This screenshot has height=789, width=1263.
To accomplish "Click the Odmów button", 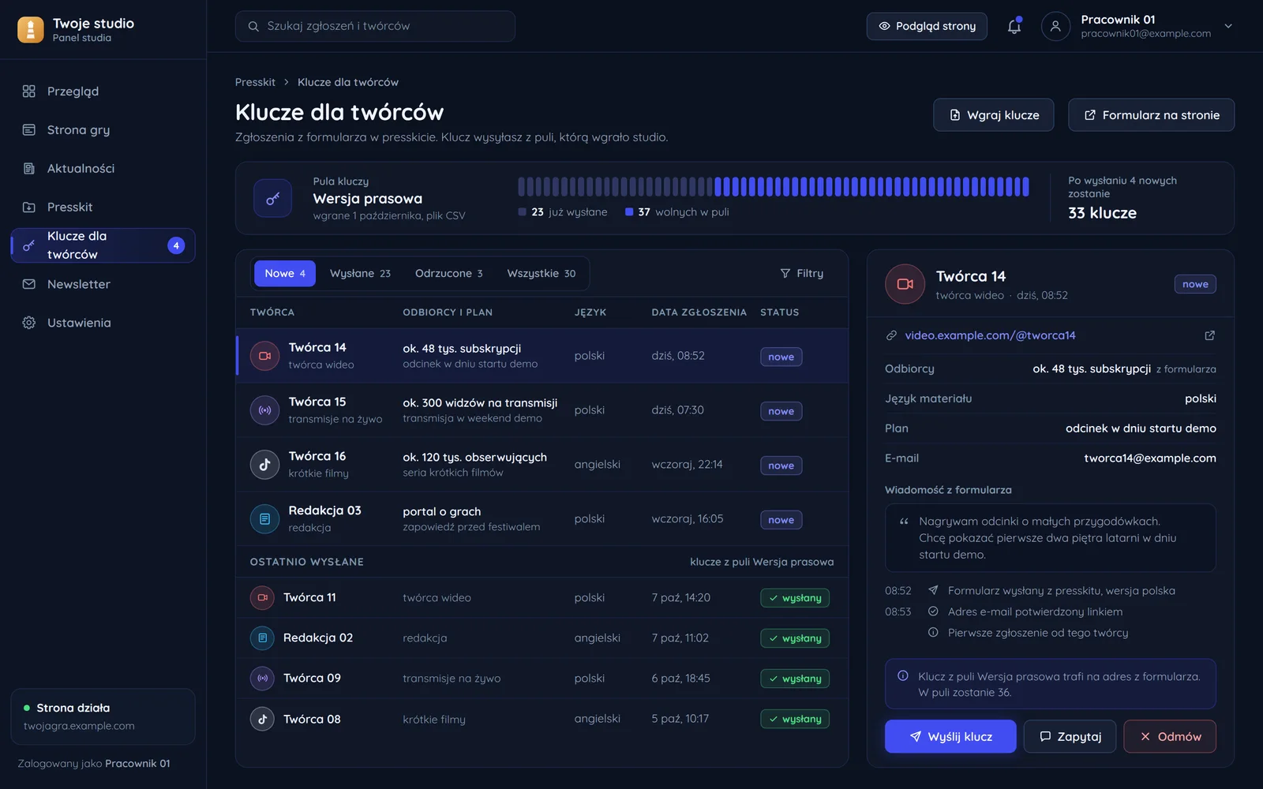I will click(x=1170, y=736).
